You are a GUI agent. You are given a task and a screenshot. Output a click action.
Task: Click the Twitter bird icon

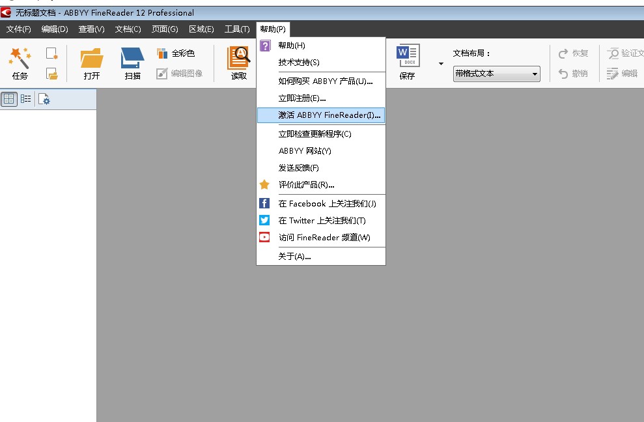(x=264, y=220)
